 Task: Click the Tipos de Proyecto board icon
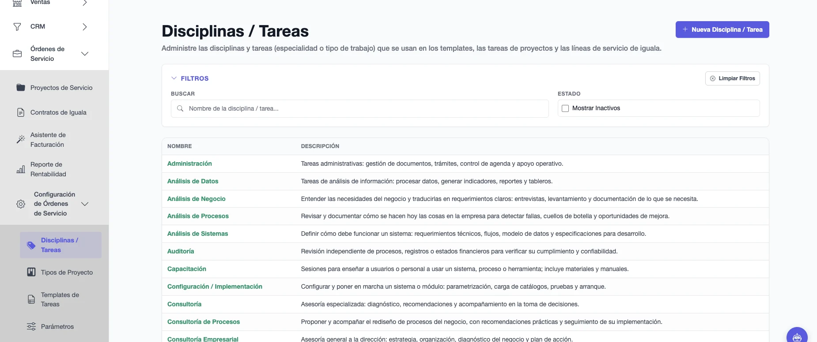coord(31,272)
